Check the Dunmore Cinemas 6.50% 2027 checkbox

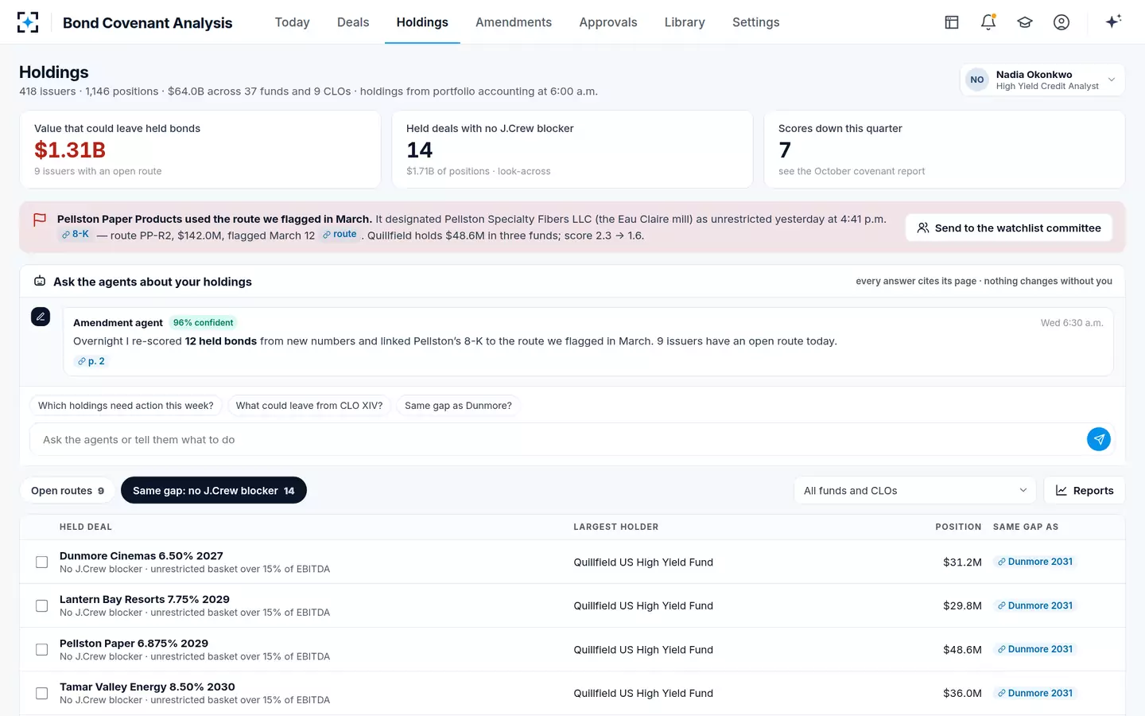41,562
